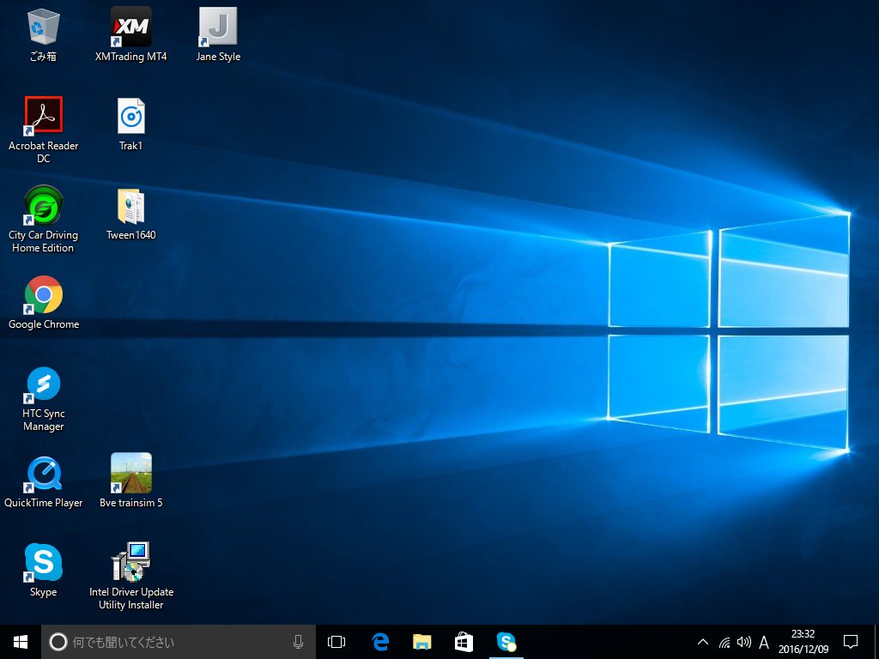Viewport: 879px width, 659px height.
Task: Toggle the IME input mode indicator
Action: (x=764, y=642)
